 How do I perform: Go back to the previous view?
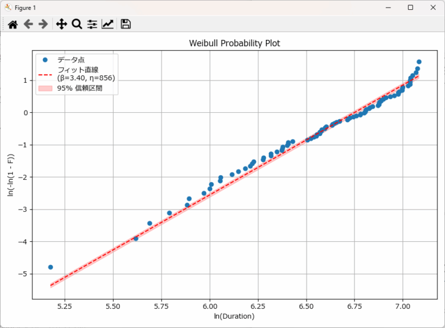pyautogui.click(x=28, y=24)
